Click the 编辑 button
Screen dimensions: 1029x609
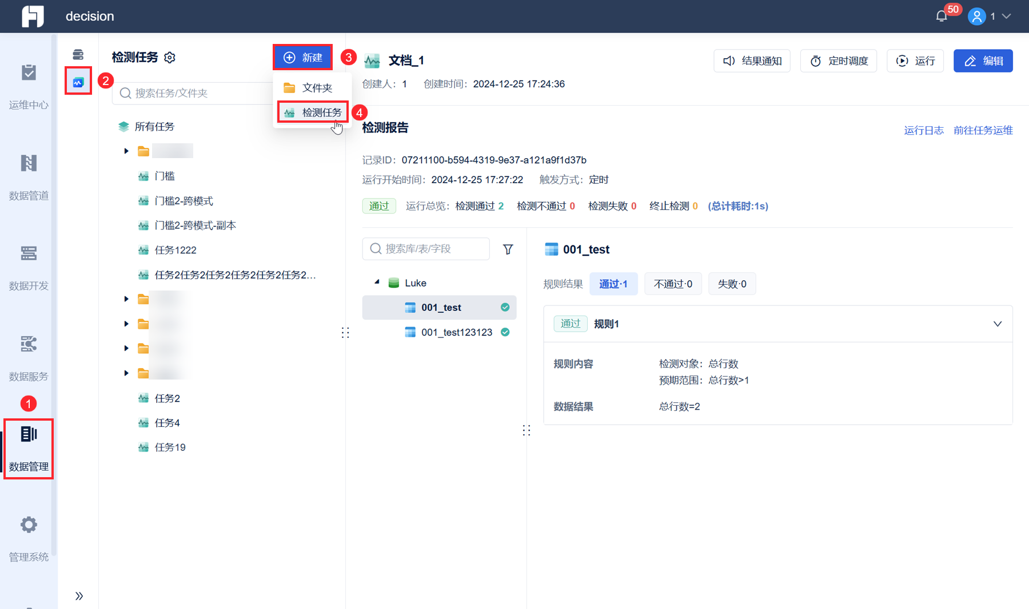[983, 61]
